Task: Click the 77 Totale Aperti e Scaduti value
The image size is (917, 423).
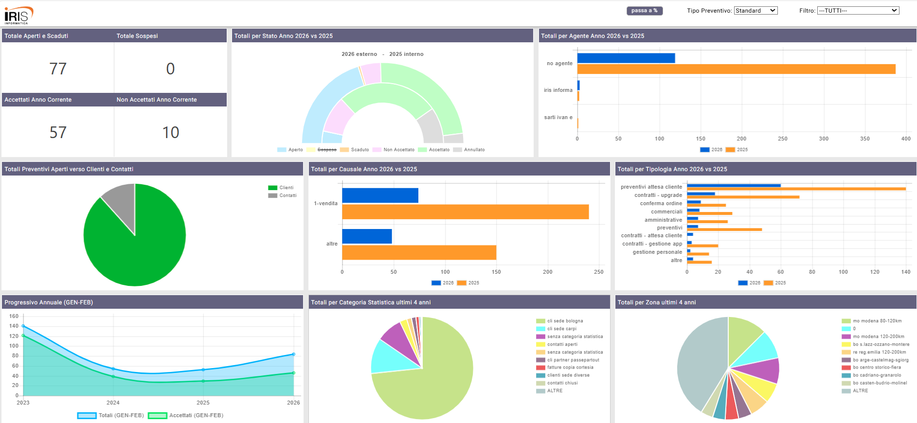Action: (x=58, y=69)
